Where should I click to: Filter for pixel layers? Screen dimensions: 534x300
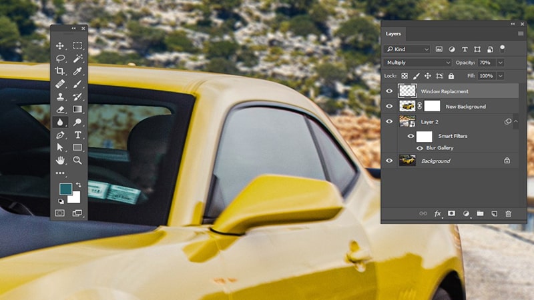[439, 49]
